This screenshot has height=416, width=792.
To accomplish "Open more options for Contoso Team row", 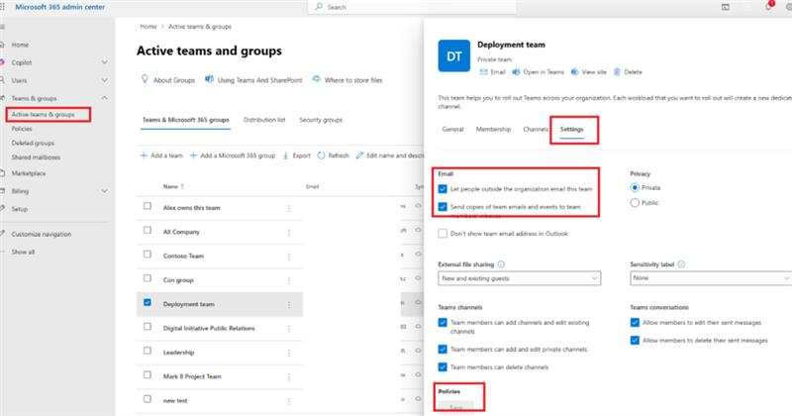I will coord(289,257).
